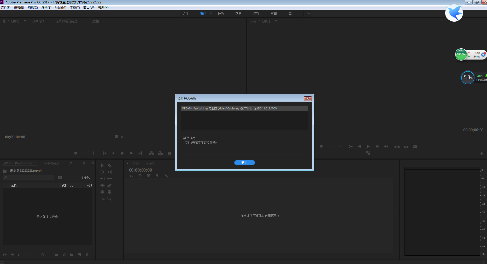Go to In point in source monitor

(105, 153)
